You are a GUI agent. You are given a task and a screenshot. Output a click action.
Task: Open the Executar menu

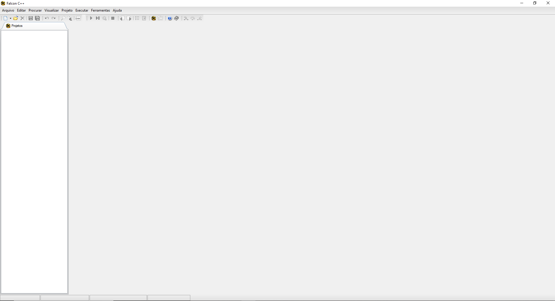coord(82,10)
